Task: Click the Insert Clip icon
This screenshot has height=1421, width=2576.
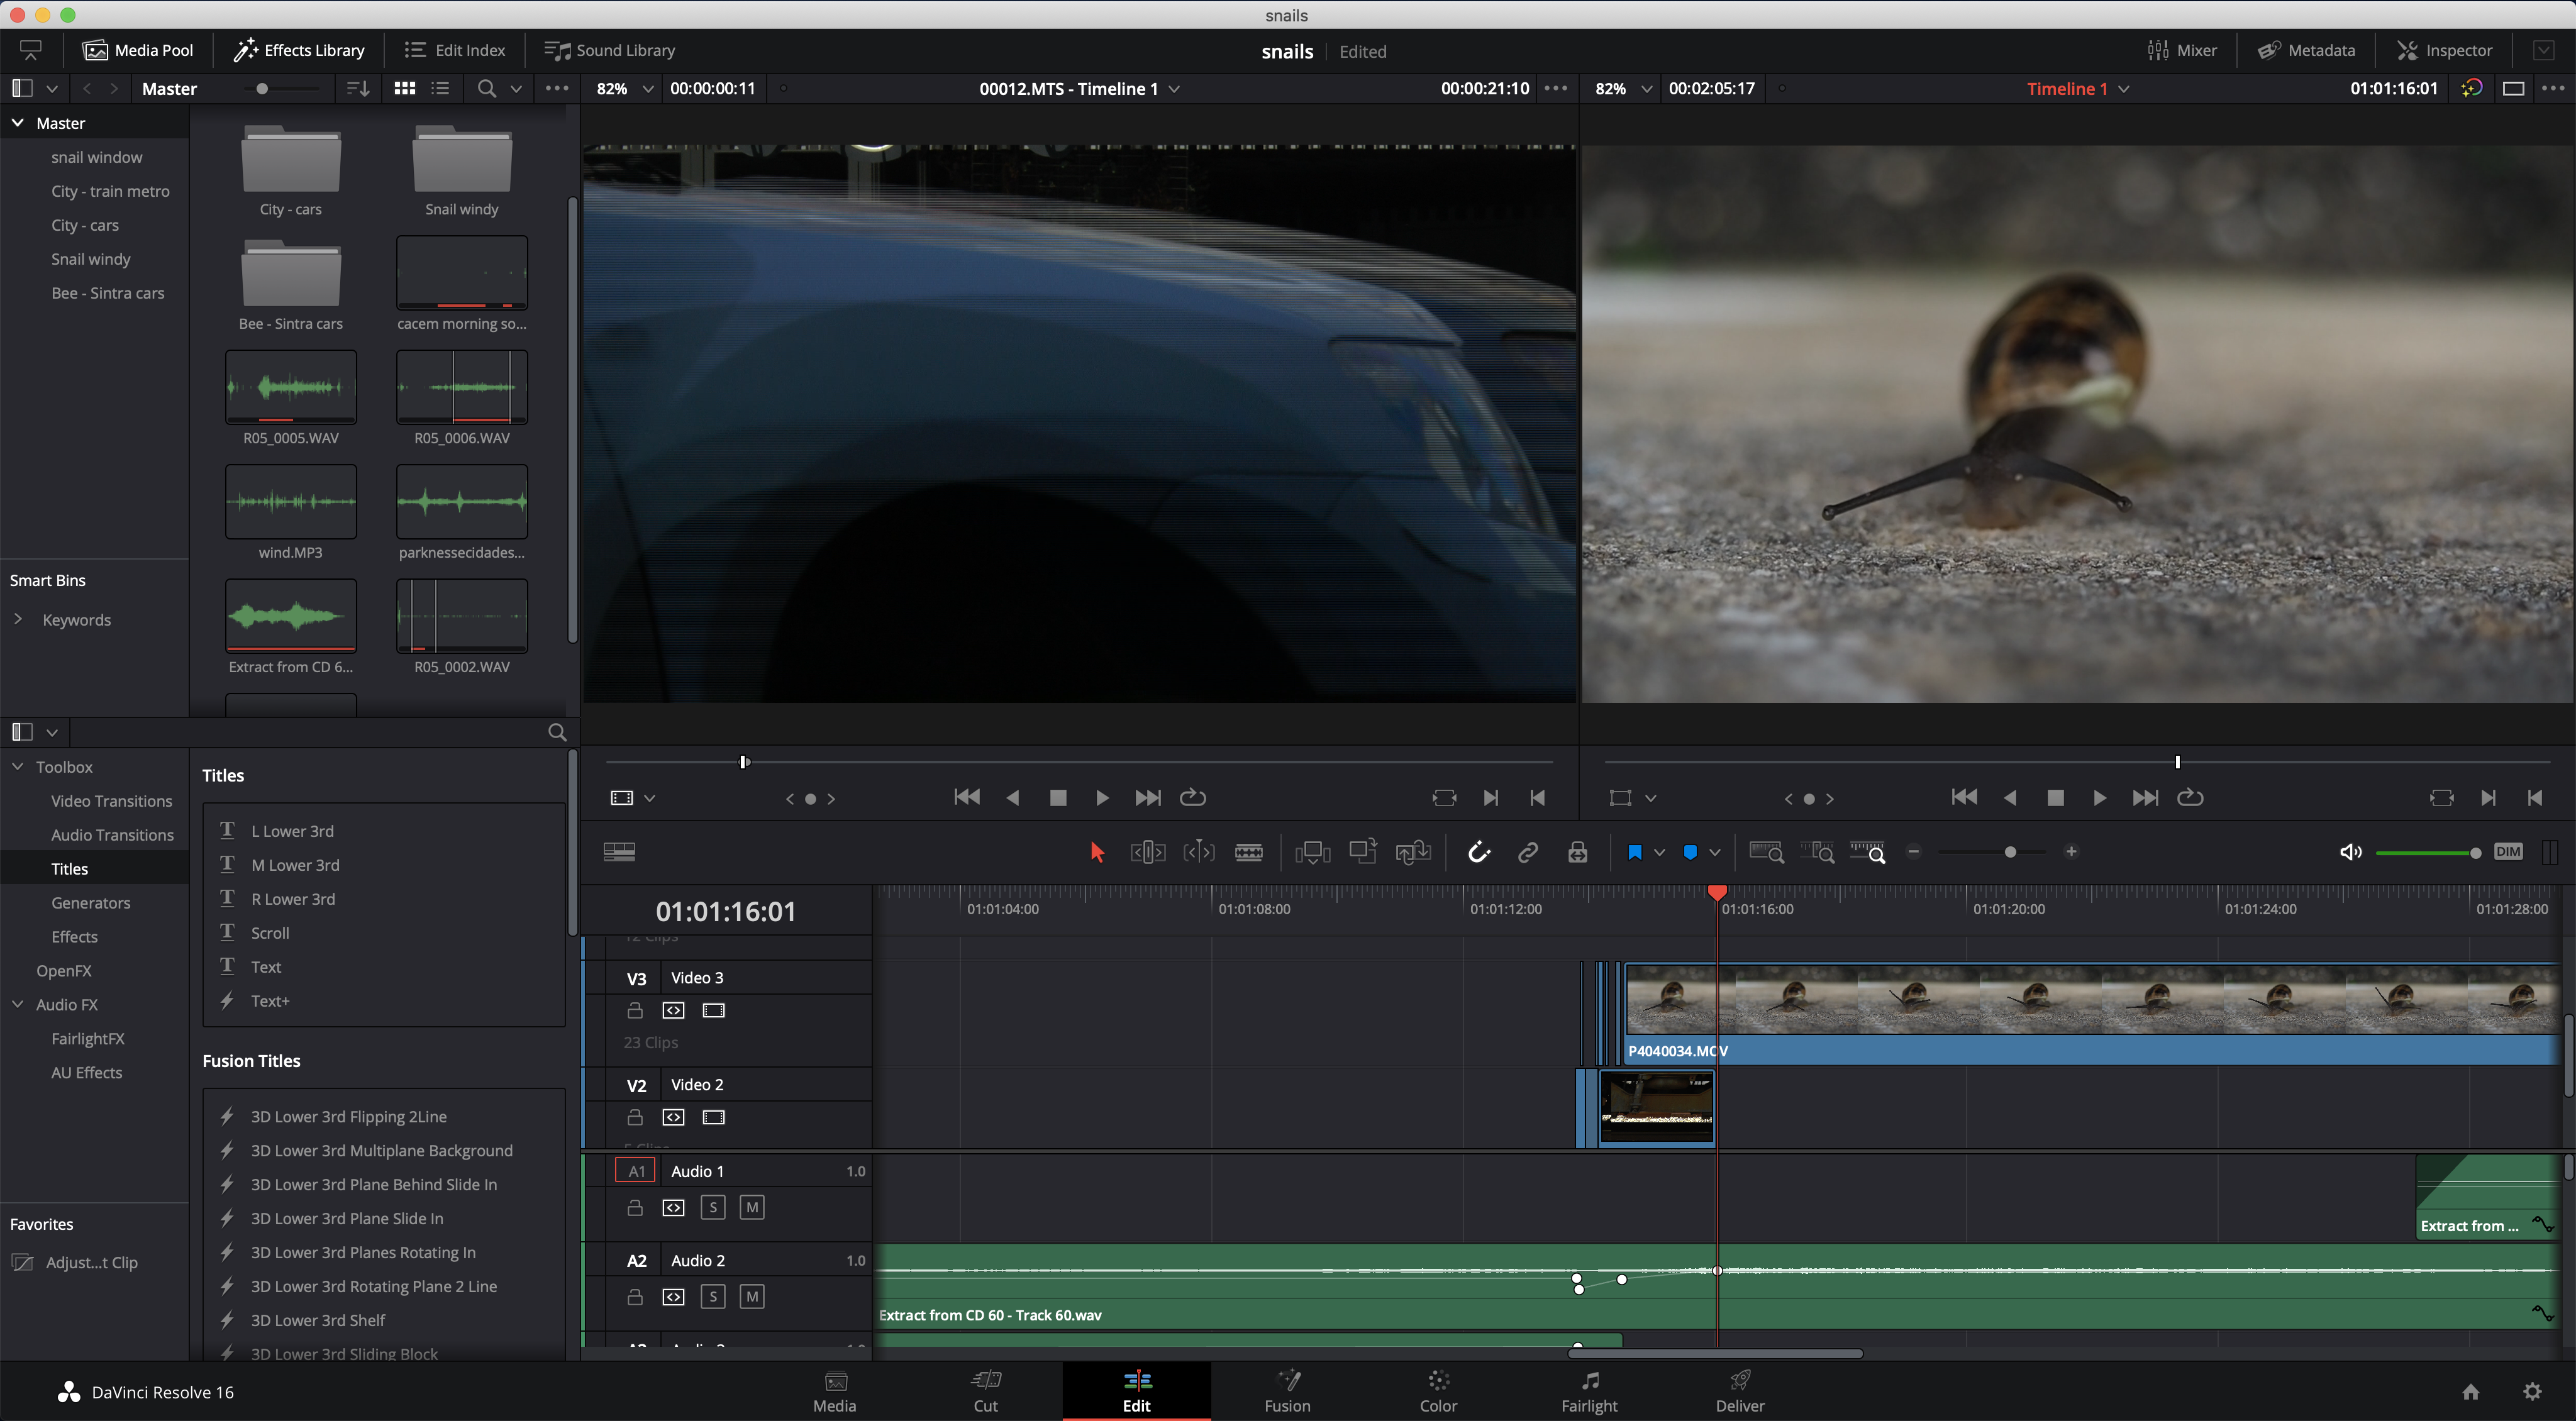Action: tap(1312, 852)
